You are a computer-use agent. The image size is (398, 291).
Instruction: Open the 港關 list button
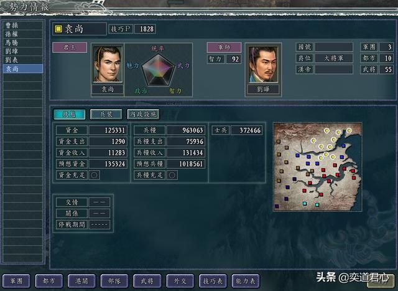click(x=81, y=281)
